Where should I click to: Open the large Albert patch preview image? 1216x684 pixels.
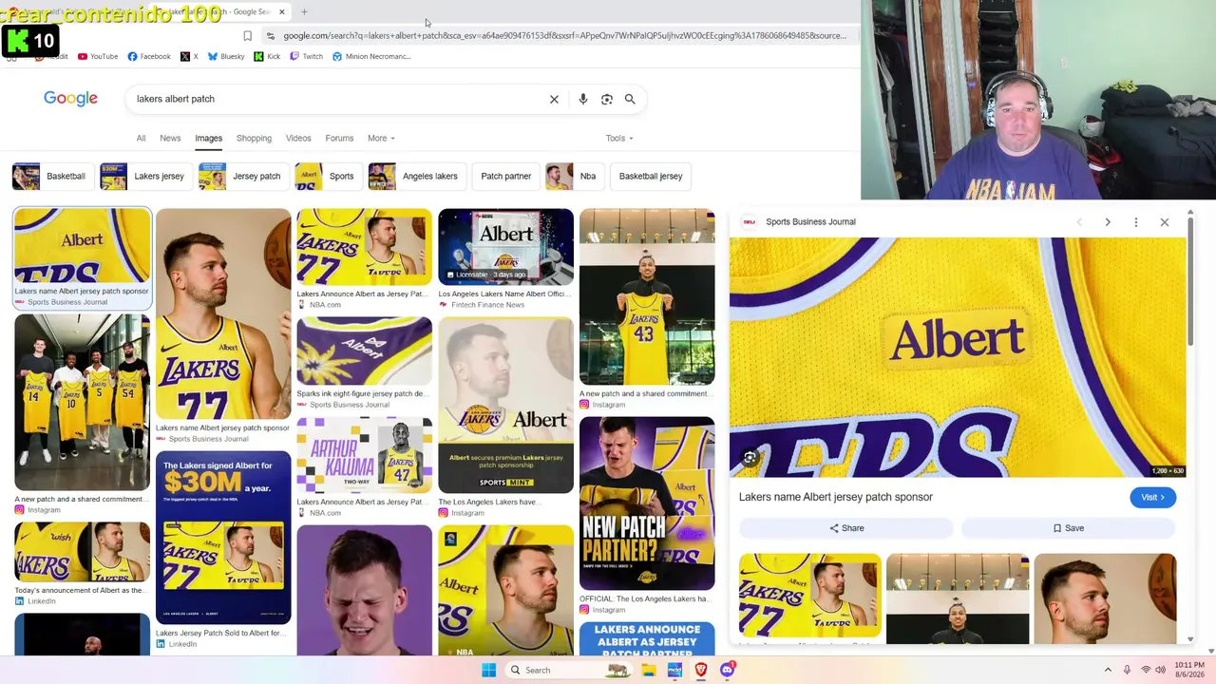(x=958, y=357)
